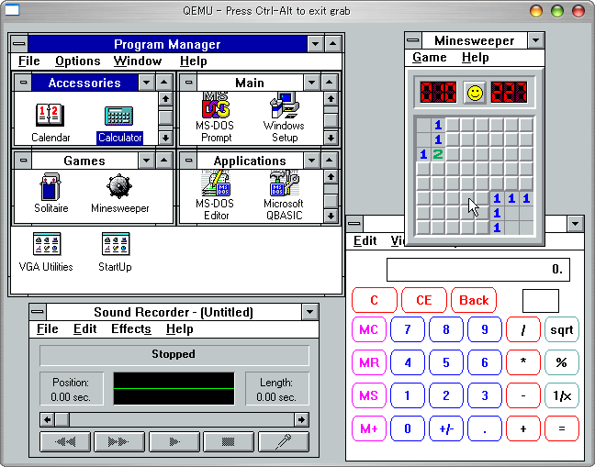
Task: Open Program Manager Options menu
Action: click(x=78, y=61)
